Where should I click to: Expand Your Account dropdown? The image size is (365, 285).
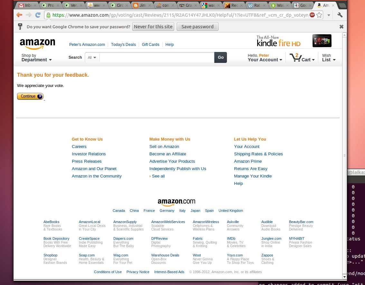point(265,57)
